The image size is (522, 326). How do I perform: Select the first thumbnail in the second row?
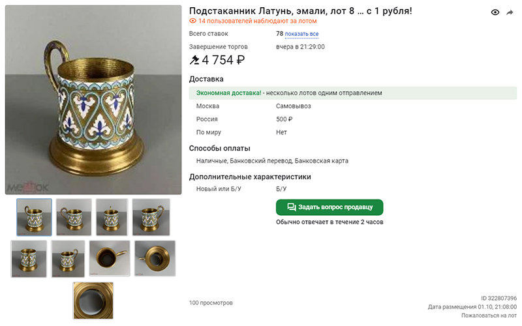point(29,259)
